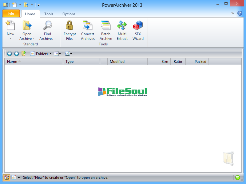This screenshot has width=246, height=184.
Task: Close the PowerArchiver window
Action: click(237, 4)
